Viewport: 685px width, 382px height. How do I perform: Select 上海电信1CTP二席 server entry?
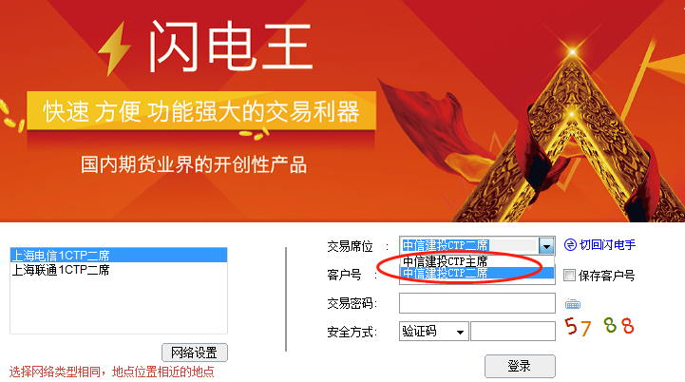coord(119,256)
